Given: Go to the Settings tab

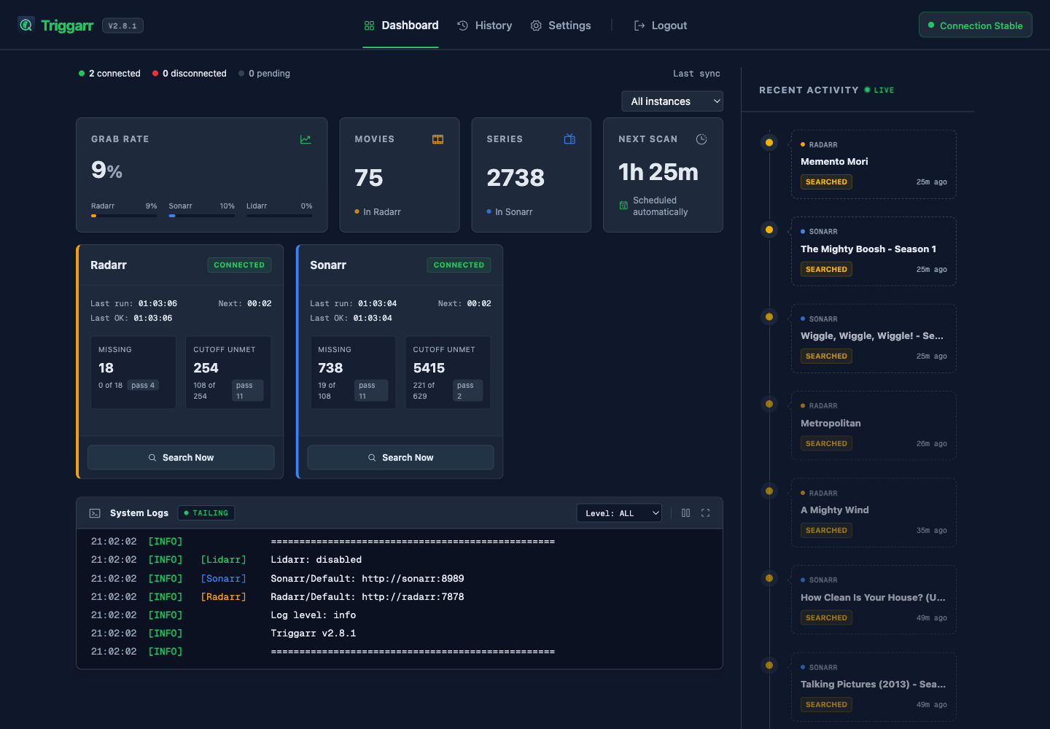Looking at the screenshot, I should (x=561, y=26).
